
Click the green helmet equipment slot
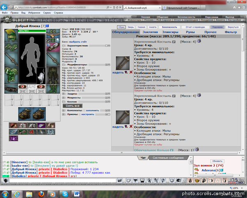point(11,35)
